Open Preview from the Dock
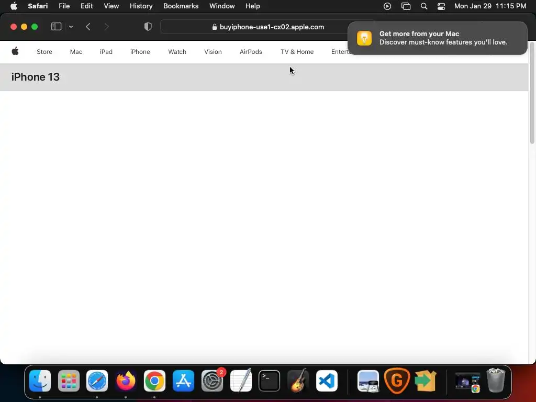The width and height of the screenshot is (536, 402). (368, 381)
